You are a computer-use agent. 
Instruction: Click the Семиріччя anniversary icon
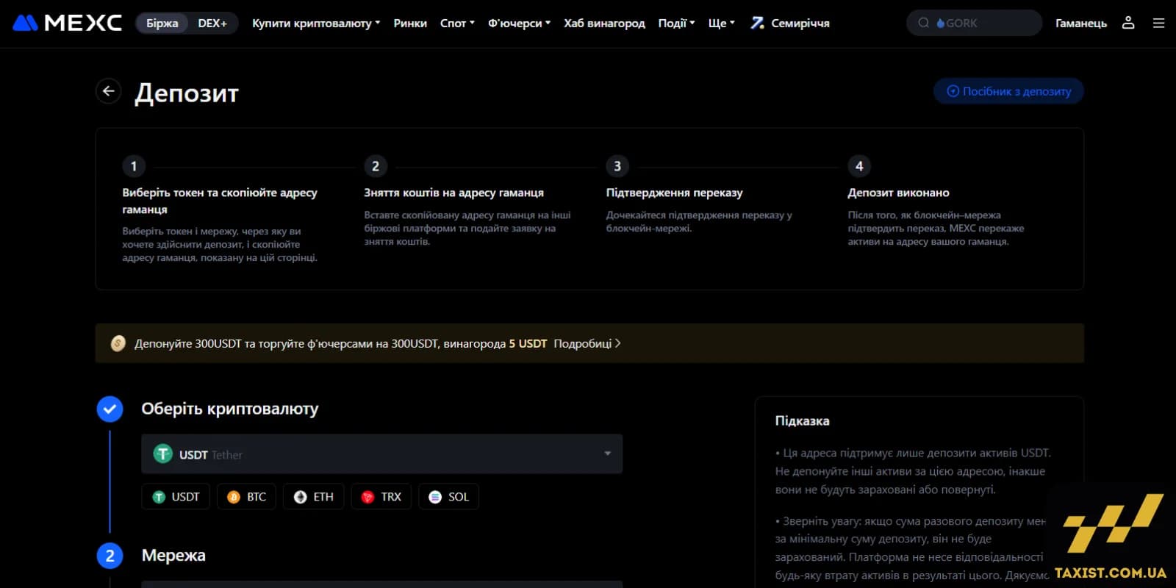point(757,23)
